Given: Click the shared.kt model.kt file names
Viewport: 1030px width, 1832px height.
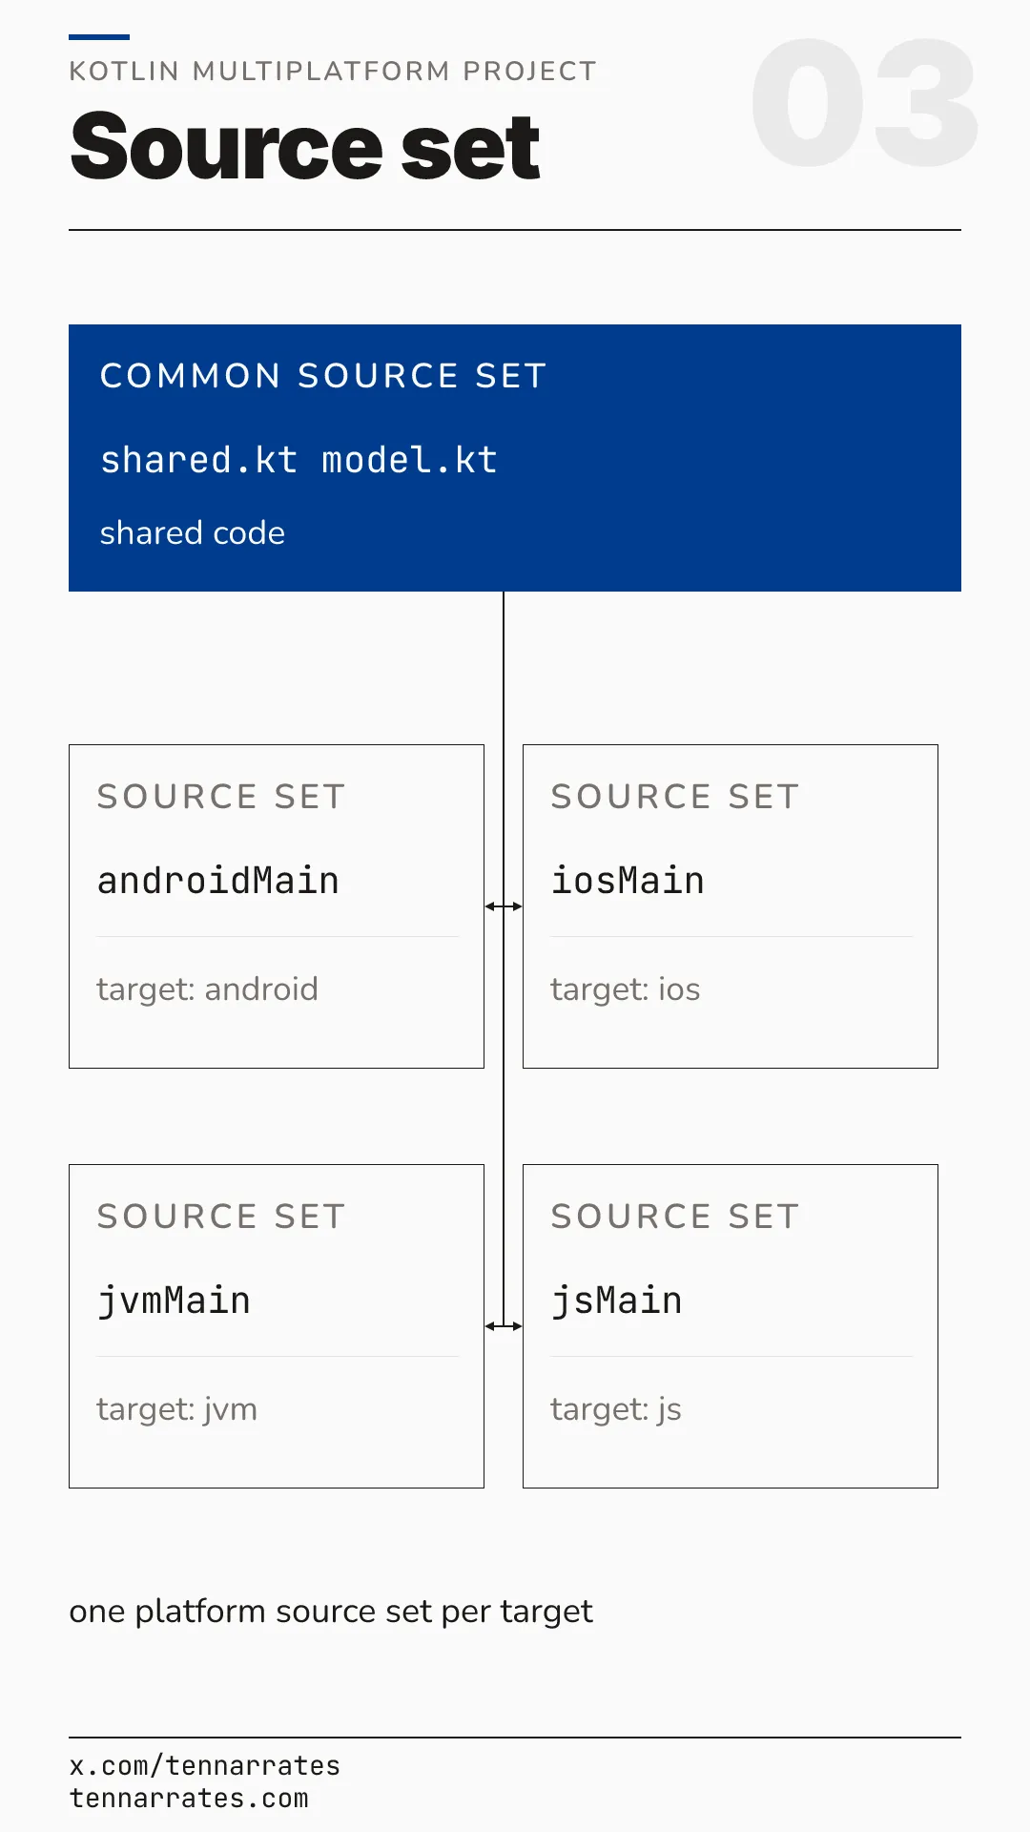Looking at the screenshot, I should point(299,460).
